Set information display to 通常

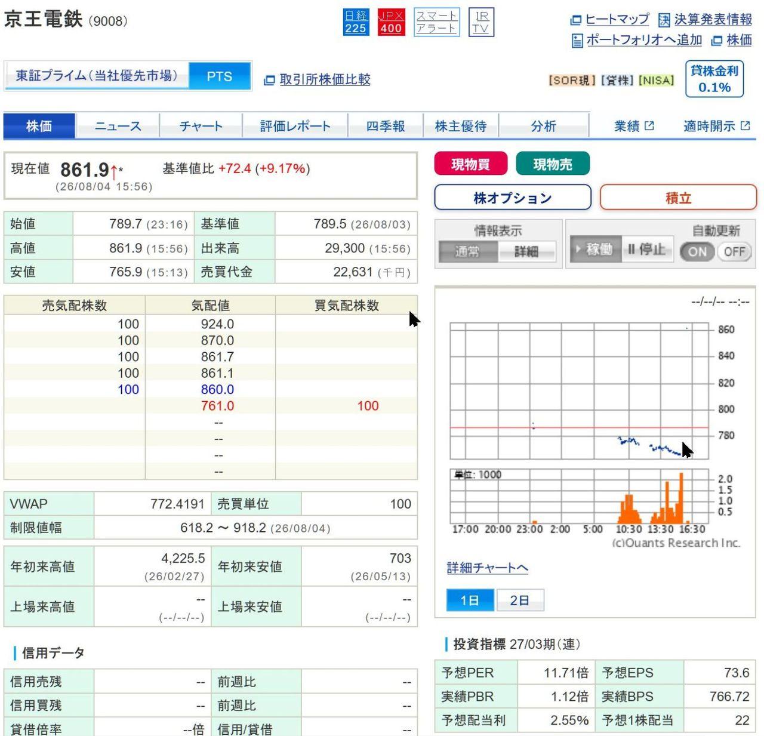(467, 251)
